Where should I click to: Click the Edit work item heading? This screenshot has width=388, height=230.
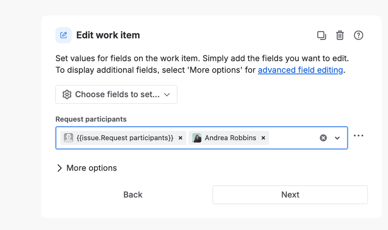[x=108, y=35]
